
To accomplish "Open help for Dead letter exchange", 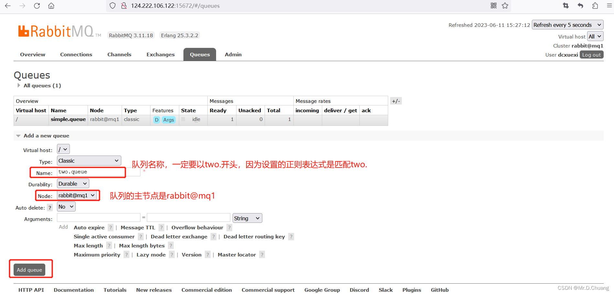I will tap(214, 236).
